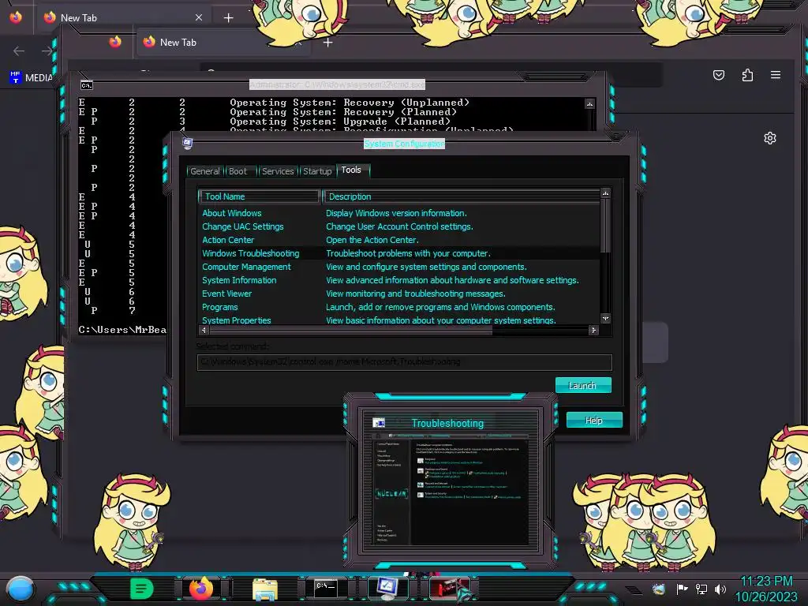Select Windows Troubleshooting row

pyautogui.click(x=399, y=253)
